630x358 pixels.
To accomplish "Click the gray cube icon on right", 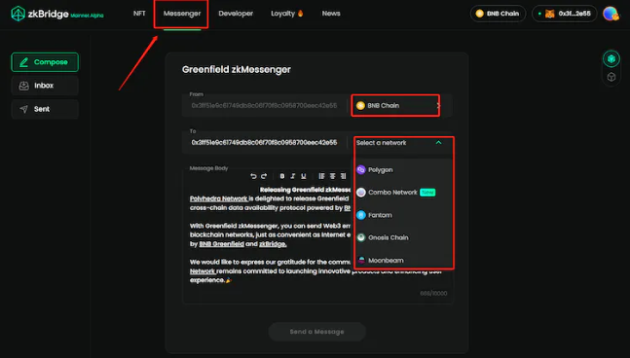I will 611,77.
